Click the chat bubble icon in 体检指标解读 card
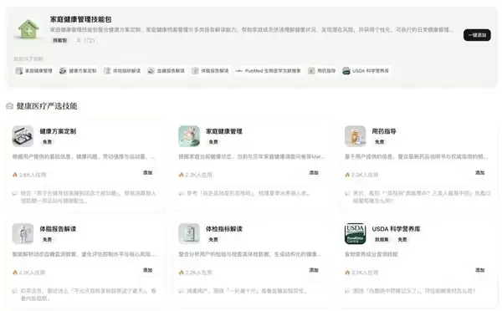 click(182, 291)
